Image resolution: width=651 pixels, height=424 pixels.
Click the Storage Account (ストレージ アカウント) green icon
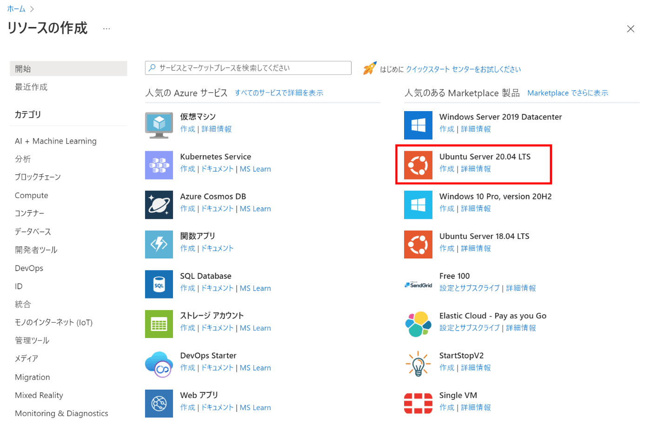tap(159, 324)
